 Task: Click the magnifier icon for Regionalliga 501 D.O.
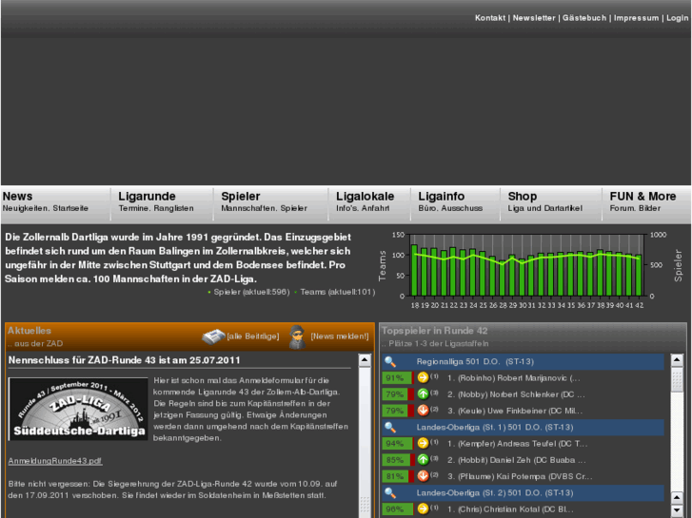(390, 362)
